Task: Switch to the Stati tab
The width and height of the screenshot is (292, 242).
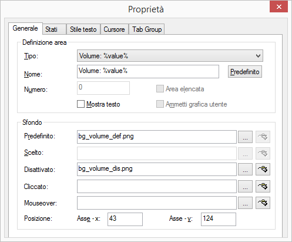Action: [55, 29]
